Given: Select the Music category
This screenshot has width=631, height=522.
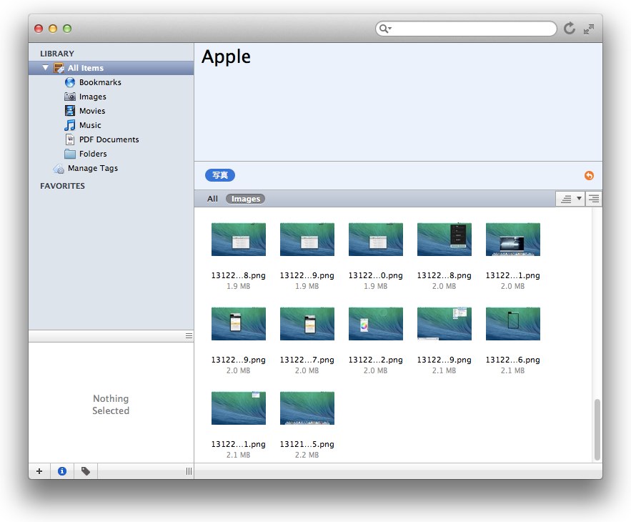Looking at the screenshot, I should point(90,125).
